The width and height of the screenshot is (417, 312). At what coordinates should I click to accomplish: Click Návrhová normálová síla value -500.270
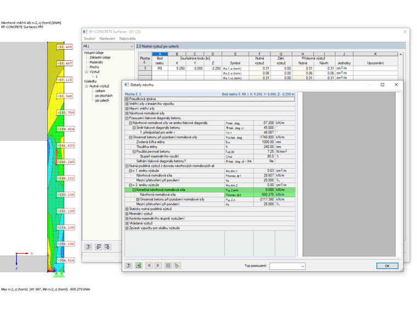(264, 194)
